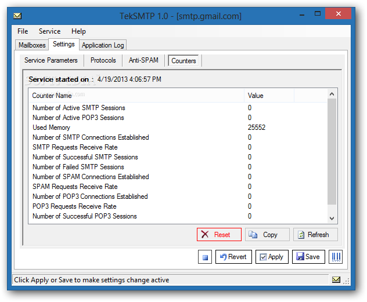This screenshot has height=302, width=367.
Task: Select Number of Successful SMTP Sessions row
Action: (178, 157)
